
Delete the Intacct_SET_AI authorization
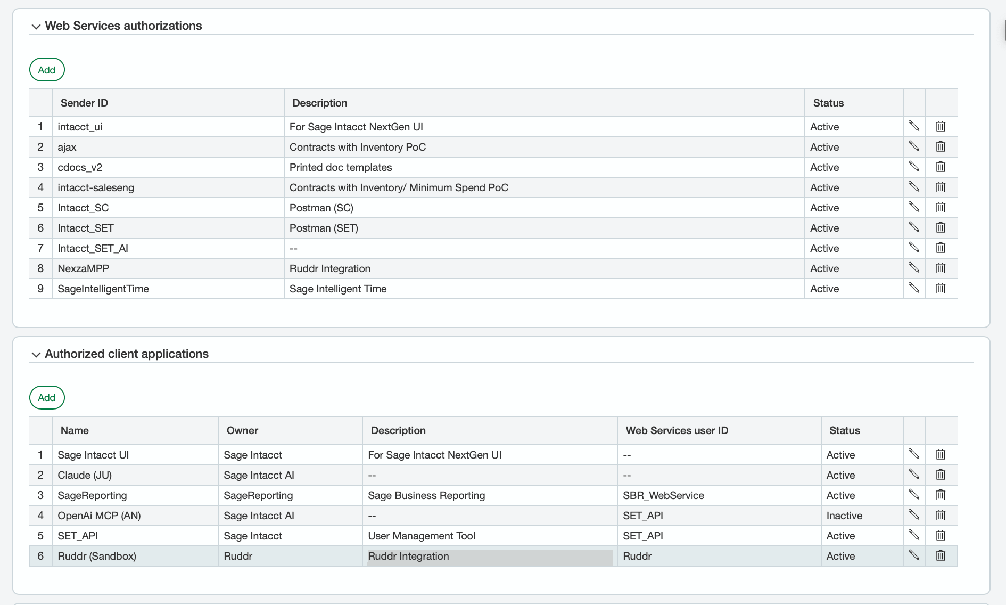(x=941, y=248)
